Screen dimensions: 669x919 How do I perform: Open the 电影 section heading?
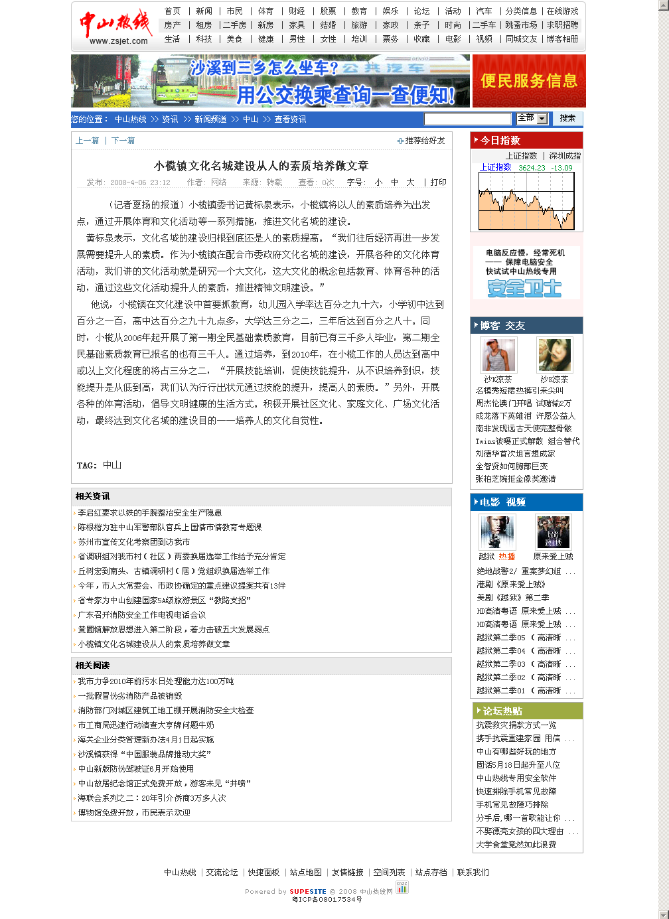[x=490, y=502]
